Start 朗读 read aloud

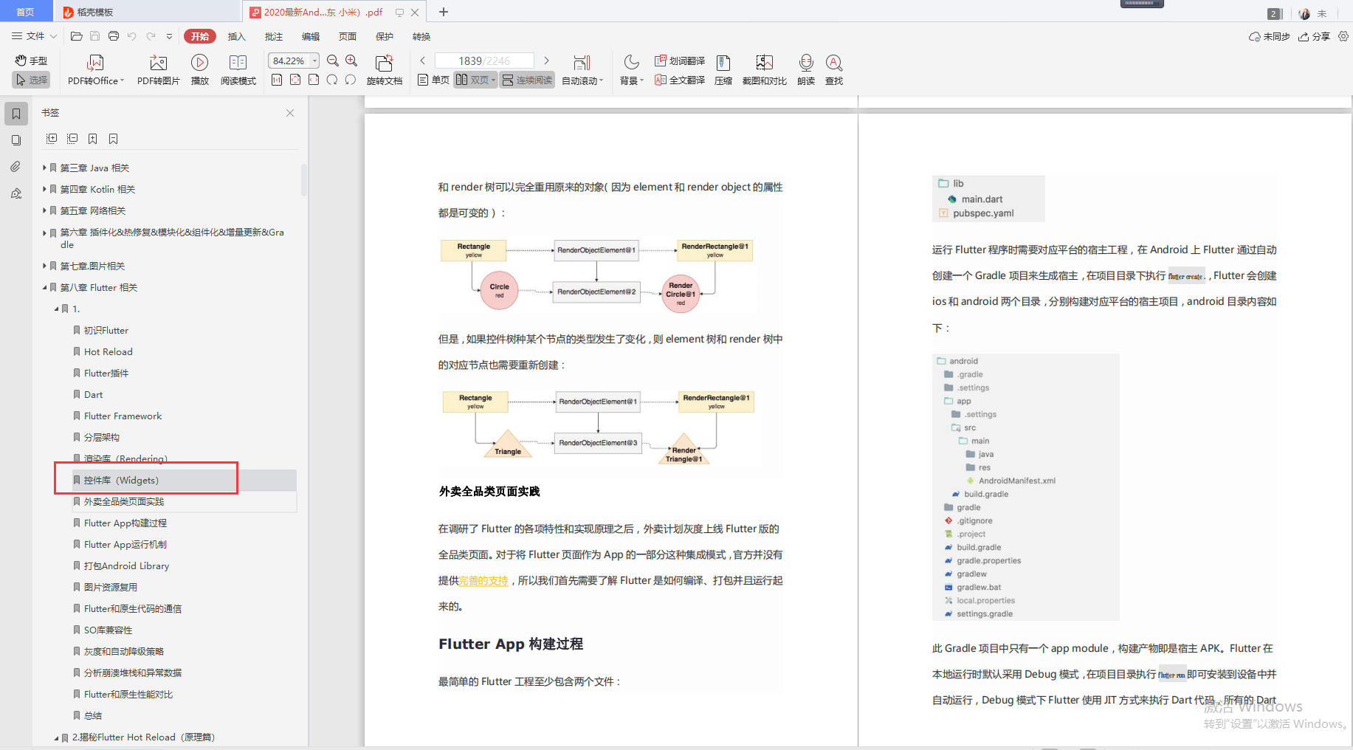(x=806, y=70)
